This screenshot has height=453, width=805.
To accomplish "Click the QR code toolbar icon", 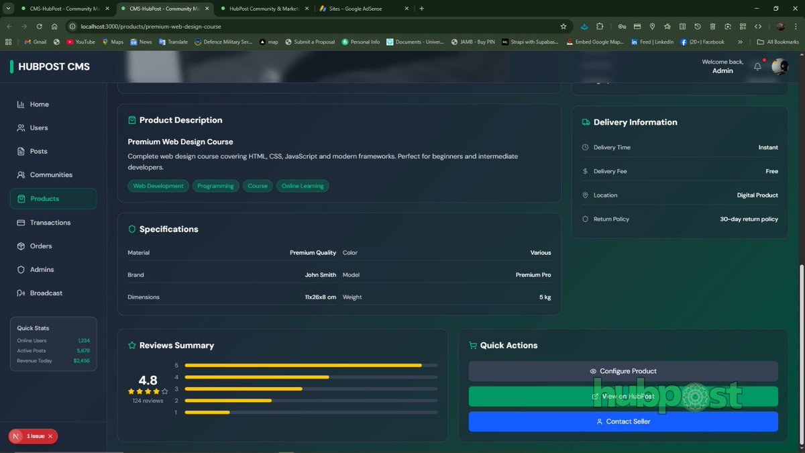I will point(743,26).
